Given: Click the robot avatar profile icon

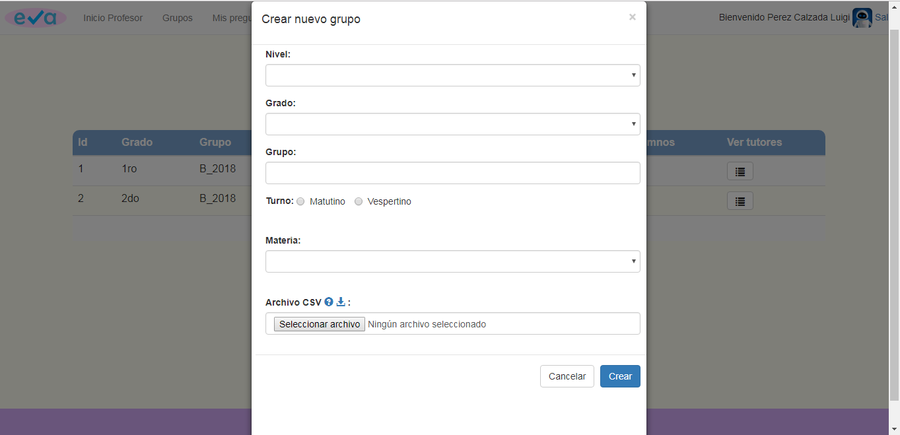Looking at the screenshot, I should coord(862,18).
